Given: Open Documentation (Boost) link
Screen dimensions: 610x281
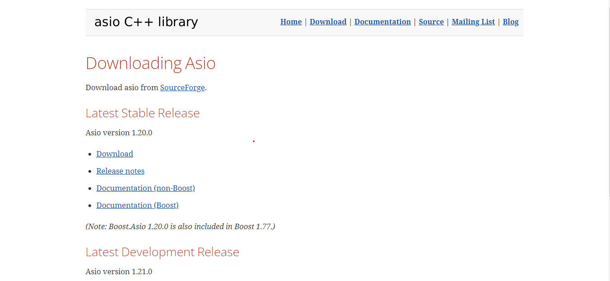Looking at the screenshot, I should tap(137, 205).
